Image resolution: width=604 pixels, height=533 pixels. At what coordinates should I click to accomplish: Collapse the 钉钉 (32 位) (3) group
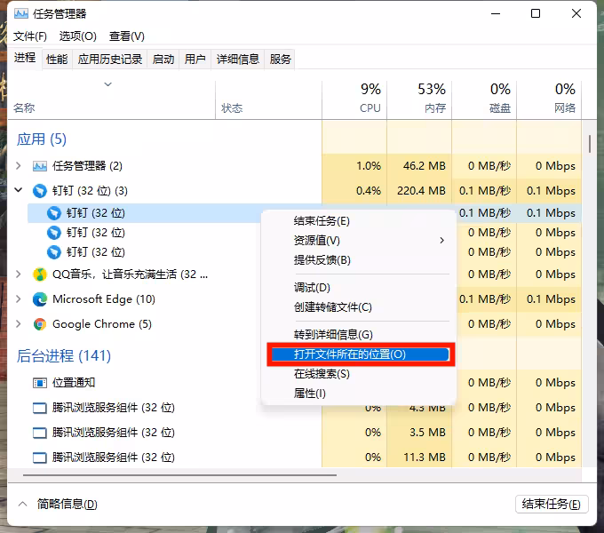click(x=18, y=190)
